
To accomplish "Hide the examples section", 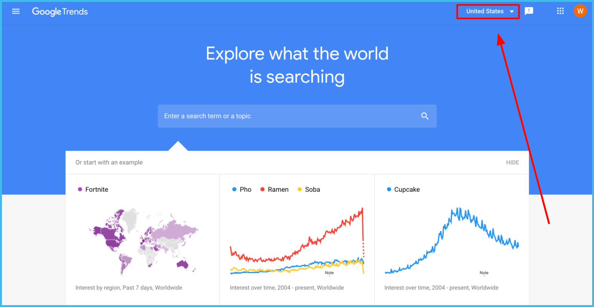I will click(512, 163).
